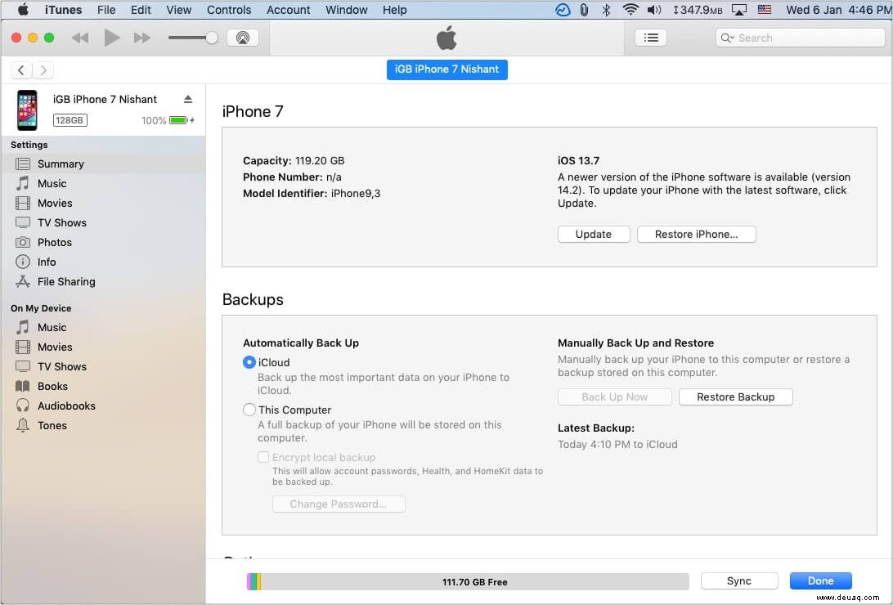893x605 pixels.
Task: Click the iPhone device thumbnail
Action: [27, 110]
